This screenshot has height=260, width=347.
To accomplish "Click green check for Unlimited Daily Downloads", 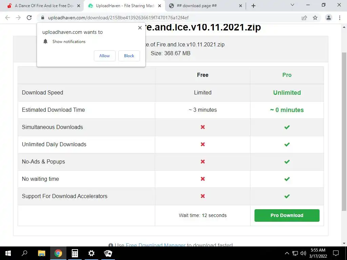I will pos(287,144).
